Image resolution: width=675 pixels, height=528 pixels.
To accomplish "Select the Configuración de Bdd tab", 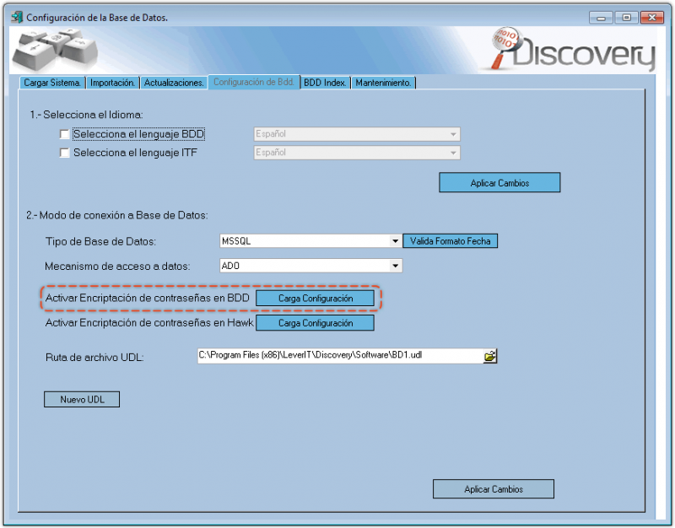I will pyautogui.click(x=254, y=82).
